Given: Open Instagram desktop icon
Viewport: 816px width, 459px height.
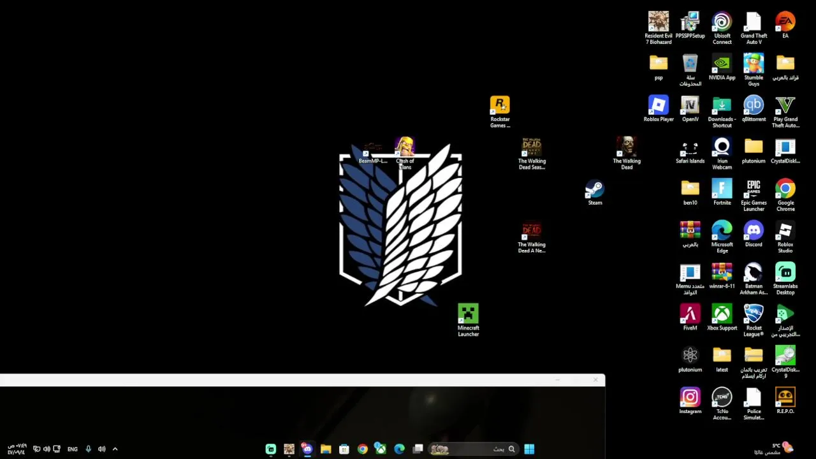Looking at the screenshot, I should (x=690, y=401).
